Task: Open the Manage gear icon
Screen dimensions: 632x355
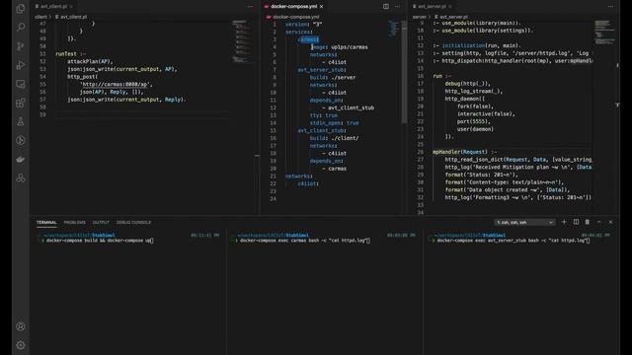Action: pyautogui.click(x=21, y=345)
